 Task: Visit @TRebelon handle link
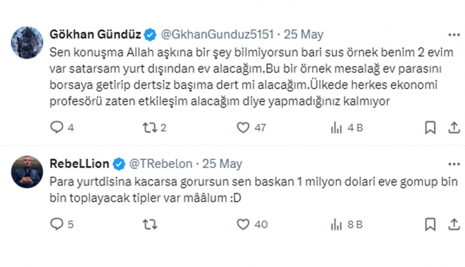tap(161, 163)
